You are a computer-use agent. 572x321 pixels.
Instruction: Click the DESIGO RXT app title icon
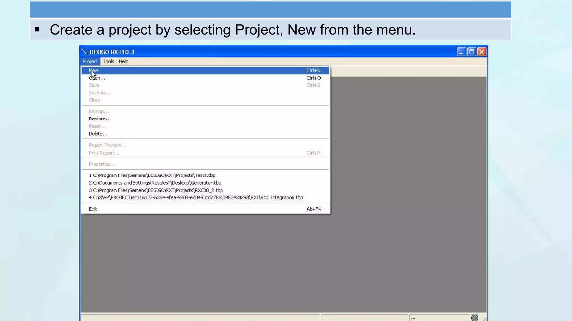point(84,52)
